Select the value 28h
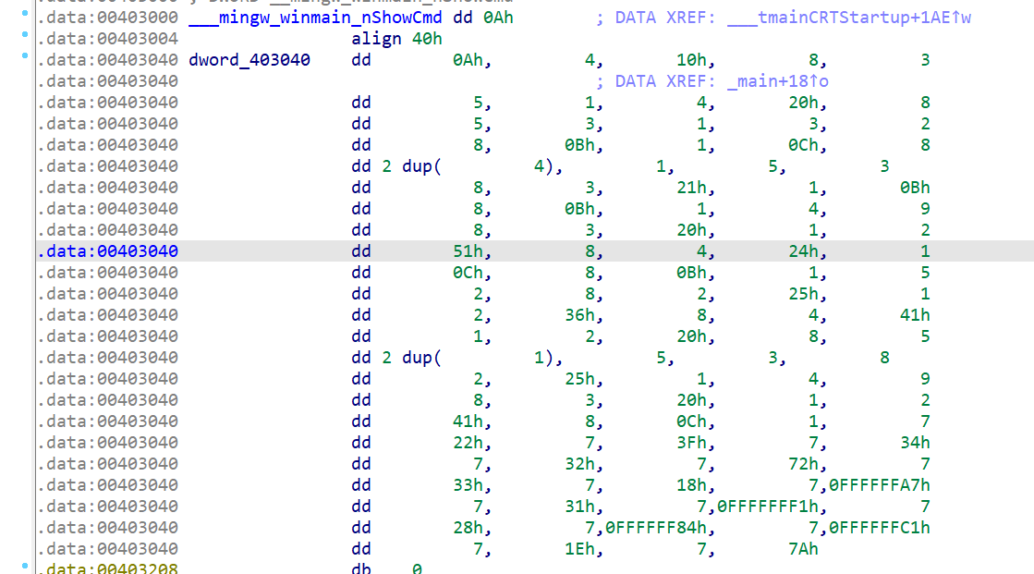Image resolution: width=1034 pixels, height=574 pixels. 468,528
